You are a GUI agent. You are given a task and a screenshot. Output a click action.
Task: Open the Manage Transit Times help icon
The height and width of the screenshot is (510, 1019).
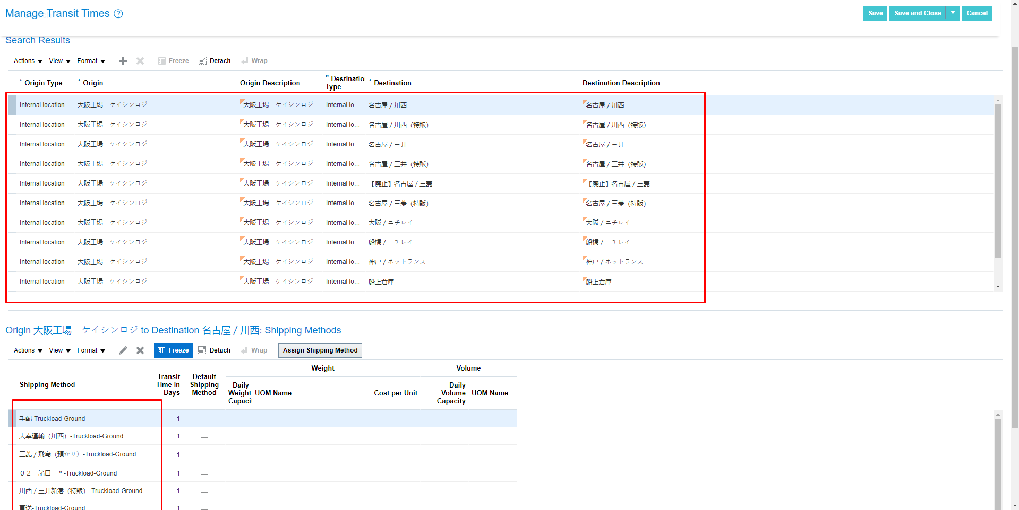coord(118,13)
